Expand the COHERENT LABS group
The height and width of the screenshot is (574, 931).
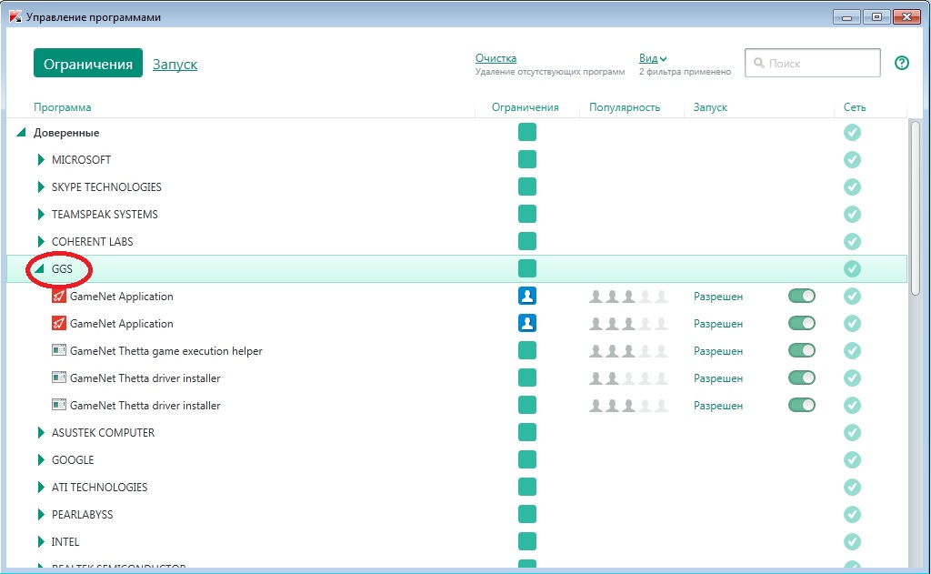[41, 241]
